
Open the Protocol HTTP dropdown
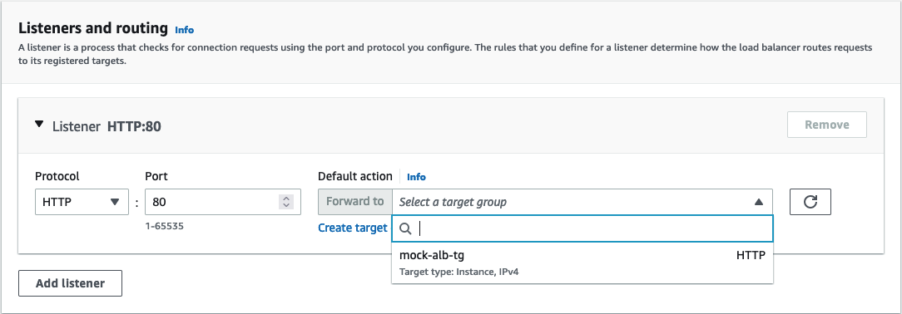point(82,202)
